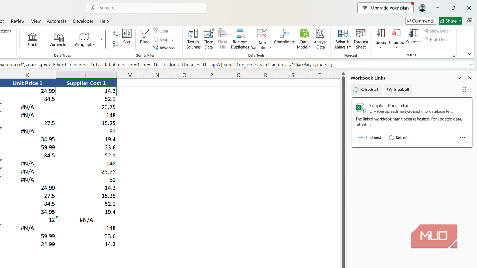Open the Automate tab
This screenshot has width=477, height=268.
click(57, 21)
